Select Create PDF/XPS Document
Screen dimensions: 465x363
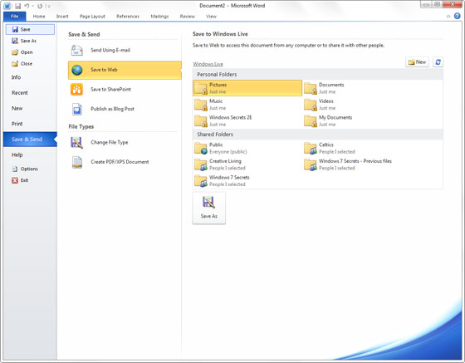[125, 162]
